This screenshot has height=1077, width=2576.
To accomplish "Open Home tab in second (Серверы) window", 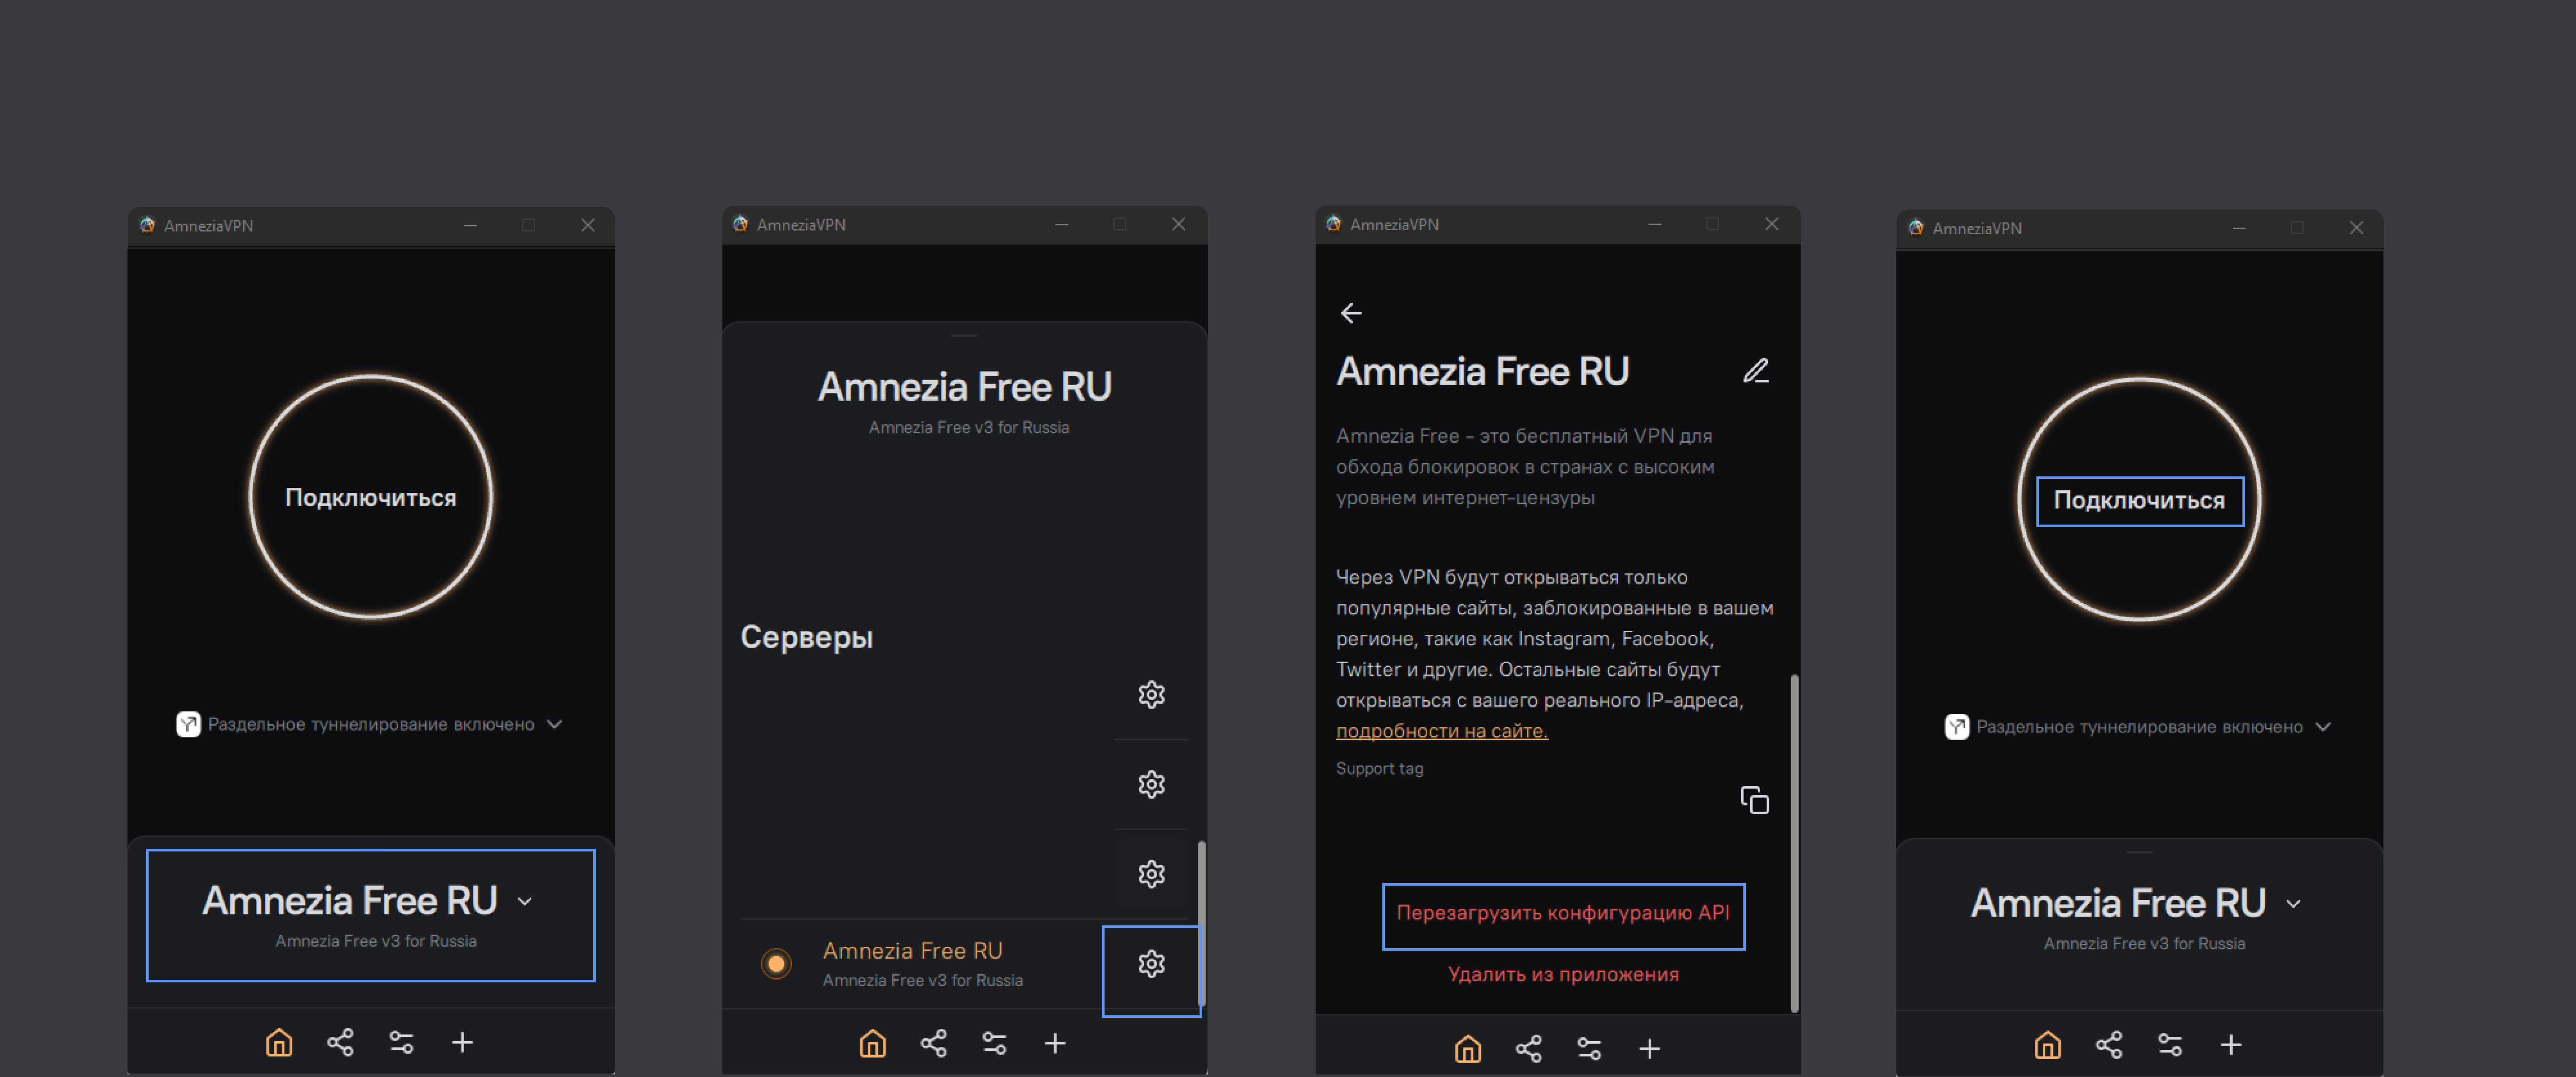I will click(x=873, y=1044).
